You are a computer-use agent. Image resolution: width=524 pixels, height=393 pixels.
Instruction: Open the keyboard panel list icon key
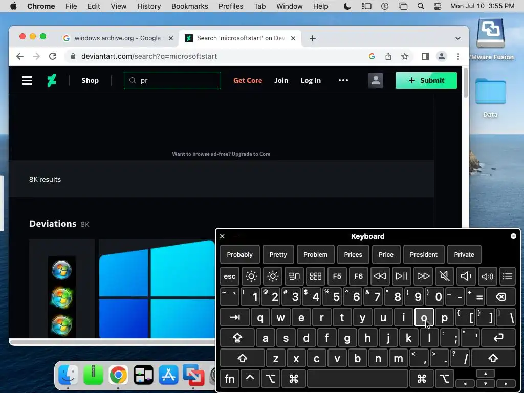click(508, 276)
